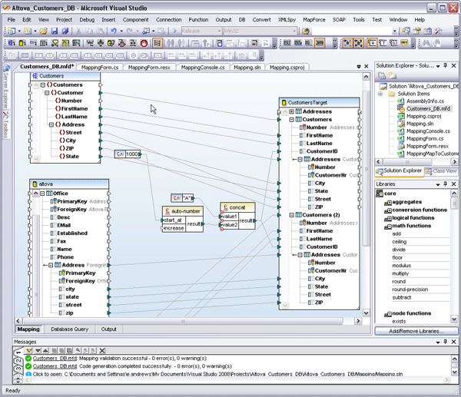
Task: Select MappingConsole.cs in Solution Explorer
Action: (428, 131)
